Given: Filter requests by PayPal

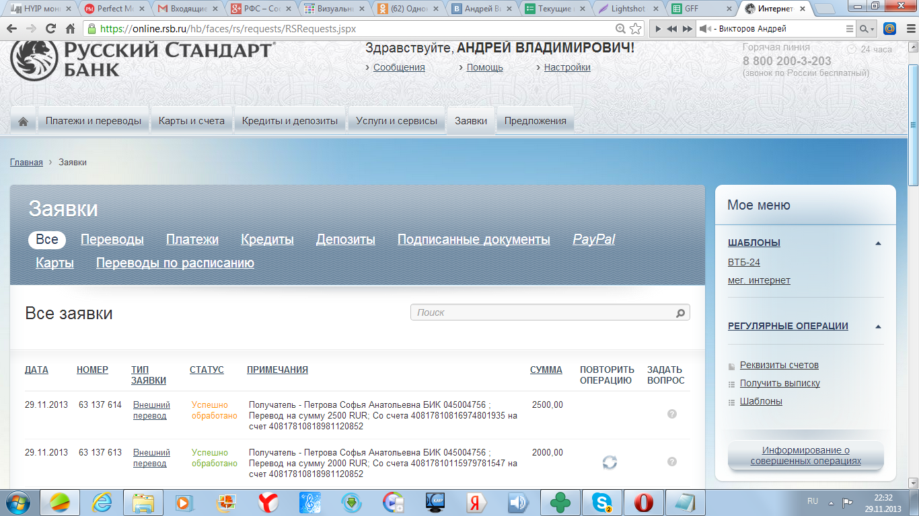Looking at the screenshot, I should pos(594,240).
